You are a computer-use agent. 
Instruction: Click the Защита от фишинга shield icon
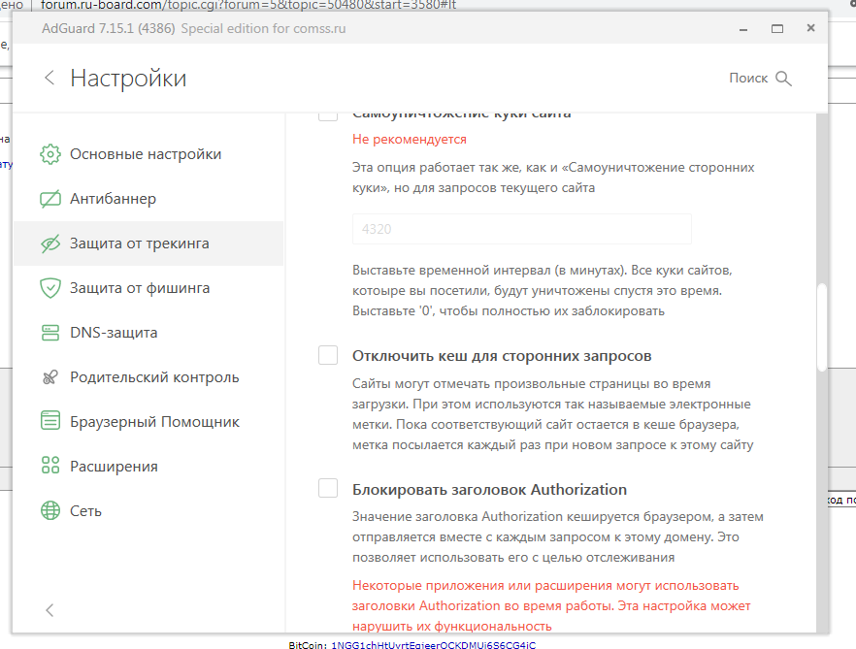50,288
